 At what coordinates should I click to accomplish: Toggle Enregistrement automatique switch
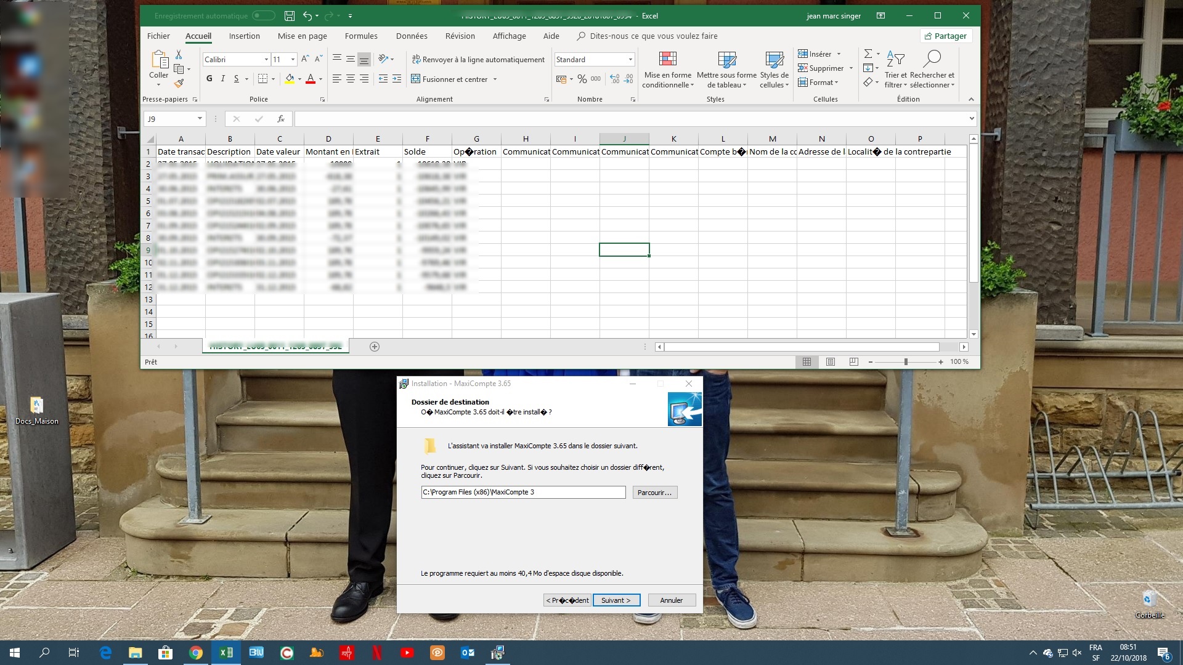tap(264, 16)
